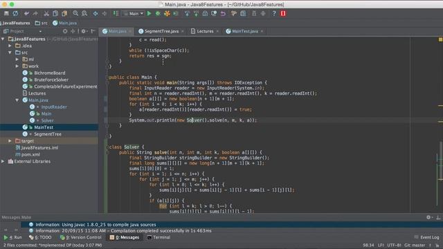
Task: Close the MainTest.java tab
Action: tap(262, 31)
